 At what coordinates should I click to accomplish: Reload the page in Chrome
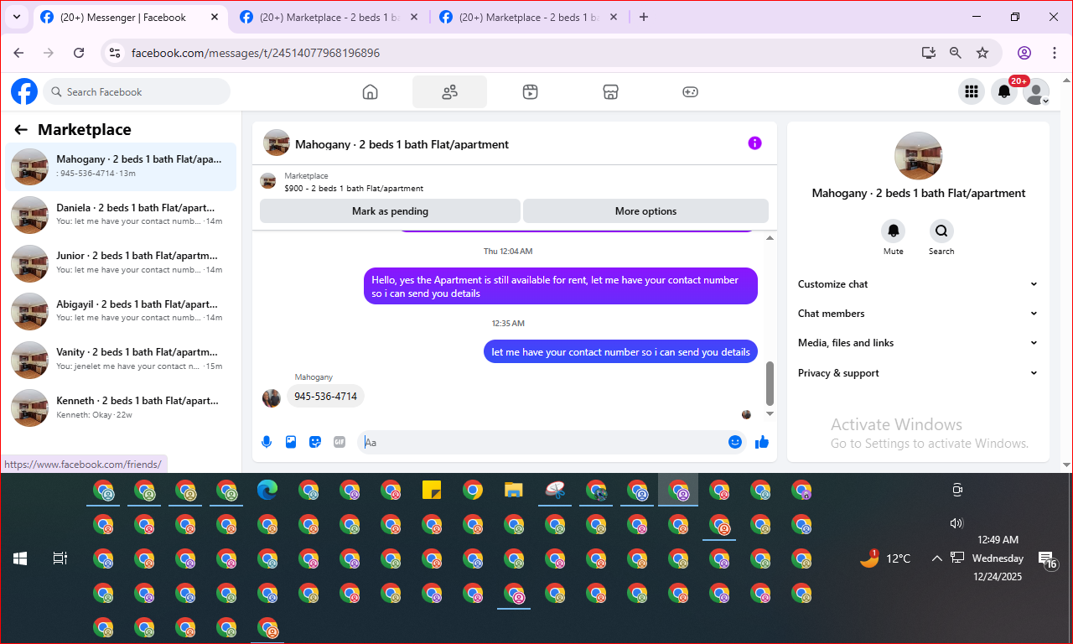79,53
